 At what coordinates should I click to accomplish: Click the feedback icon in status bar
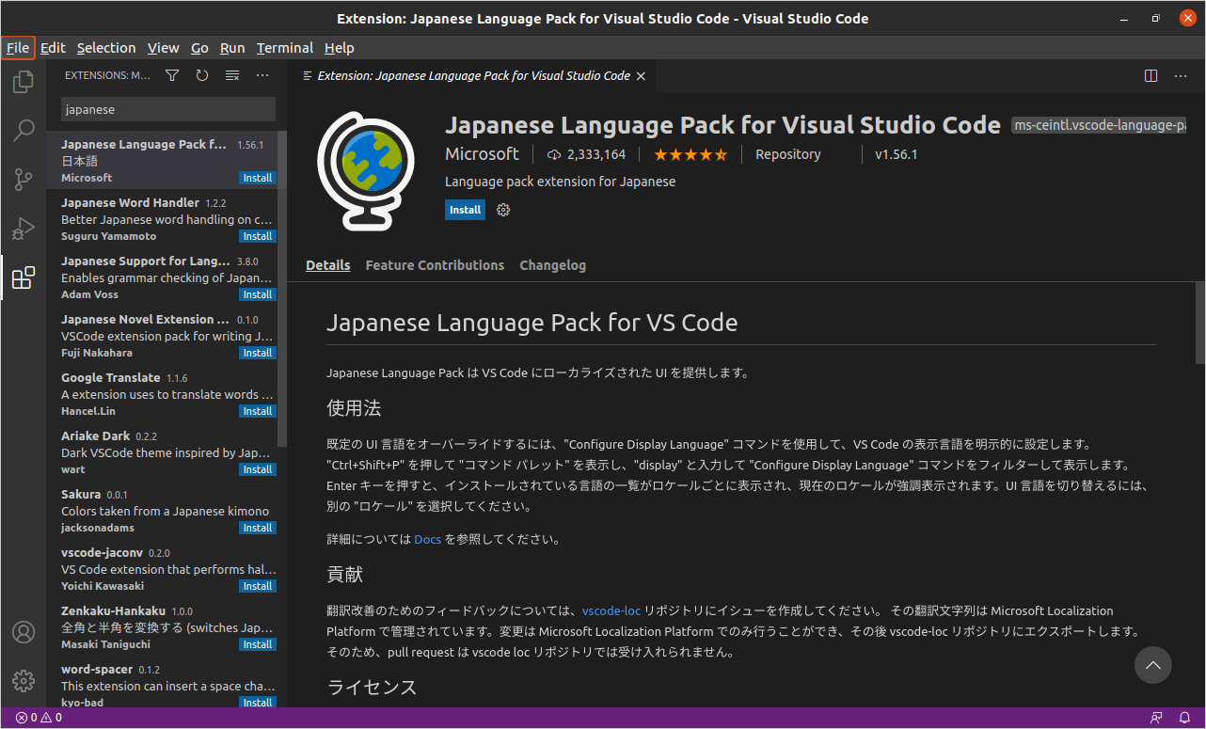(1156, 718)
